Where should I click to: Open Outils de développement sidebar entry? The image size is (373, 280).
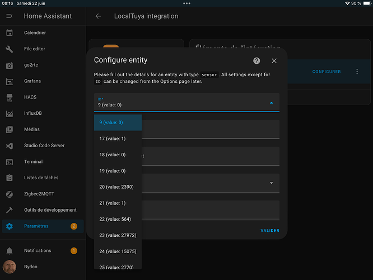pyautogui.click(x=43, y=210)
